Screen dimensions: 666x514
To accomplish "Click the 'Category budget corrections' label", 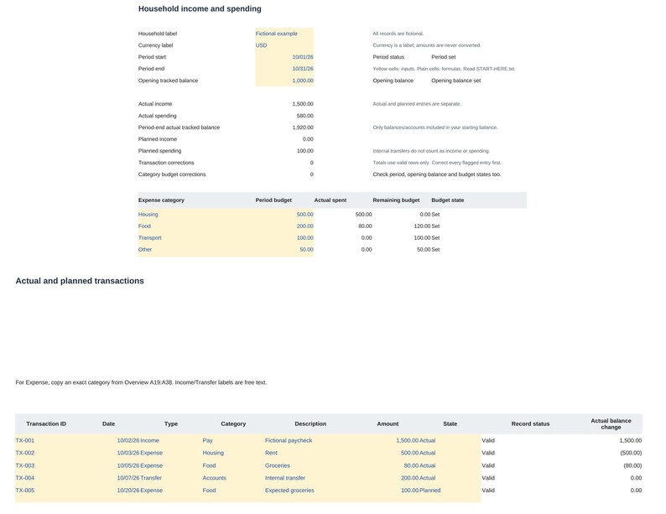I will click(x=172, y=174).
